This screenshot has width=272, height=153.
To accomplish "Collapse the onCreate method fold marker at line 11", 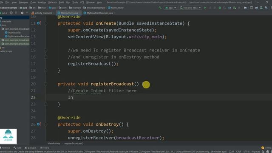I will click(x=45, y=23).
